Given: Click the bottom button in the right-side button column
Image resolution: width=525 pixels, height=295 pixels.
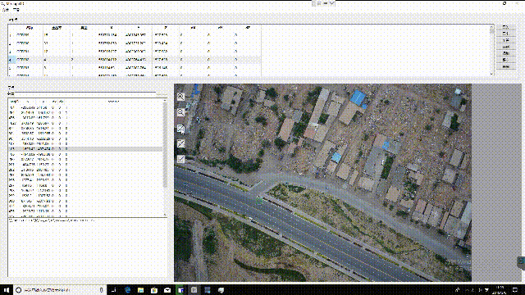Looking at the screenshot, I should point(505,66).
